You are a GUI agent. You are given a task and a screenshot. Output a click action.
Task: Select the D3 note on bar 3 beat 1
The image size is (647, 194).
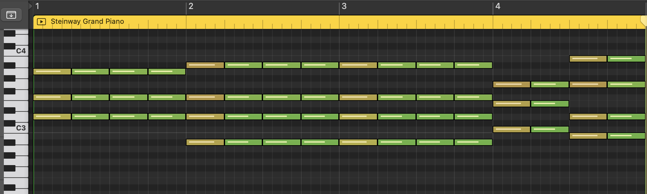(x=358, y=117)
